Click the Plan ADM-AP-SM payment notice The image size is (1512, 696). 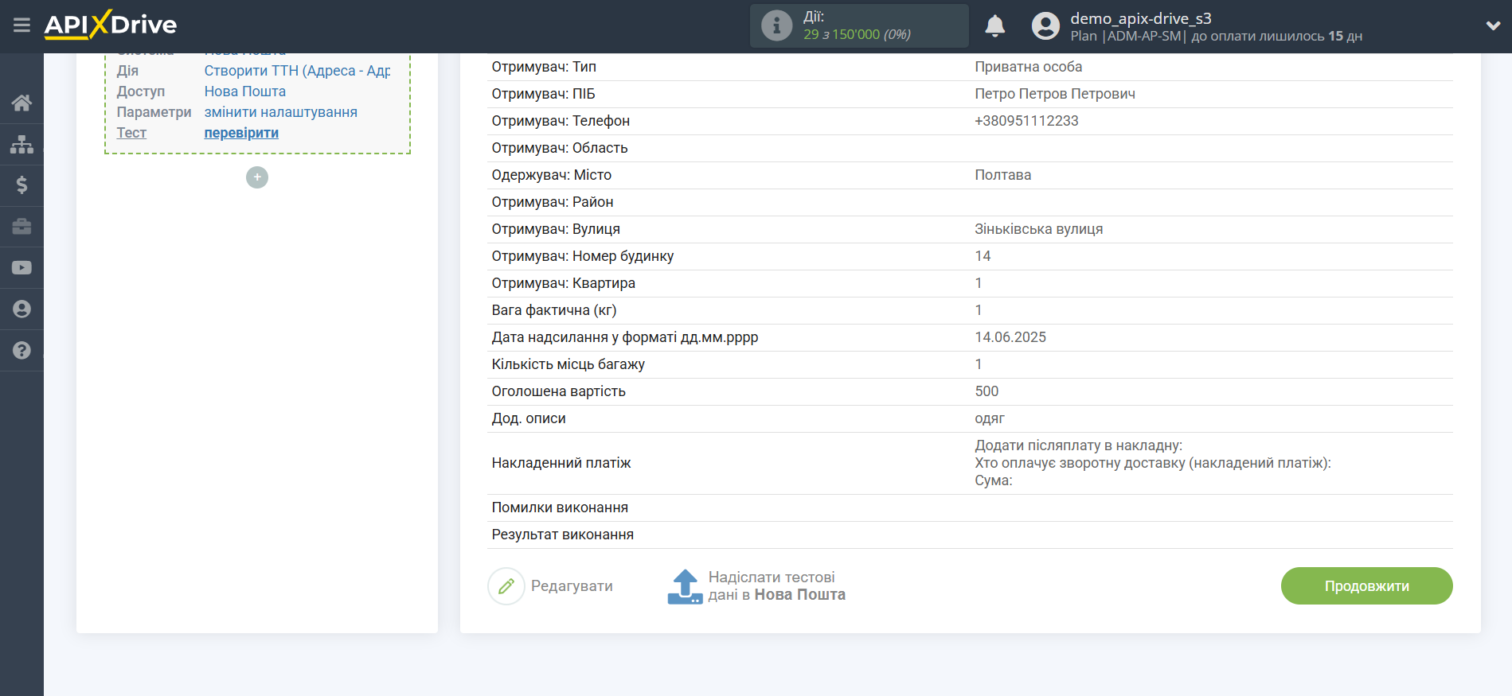1216,36
